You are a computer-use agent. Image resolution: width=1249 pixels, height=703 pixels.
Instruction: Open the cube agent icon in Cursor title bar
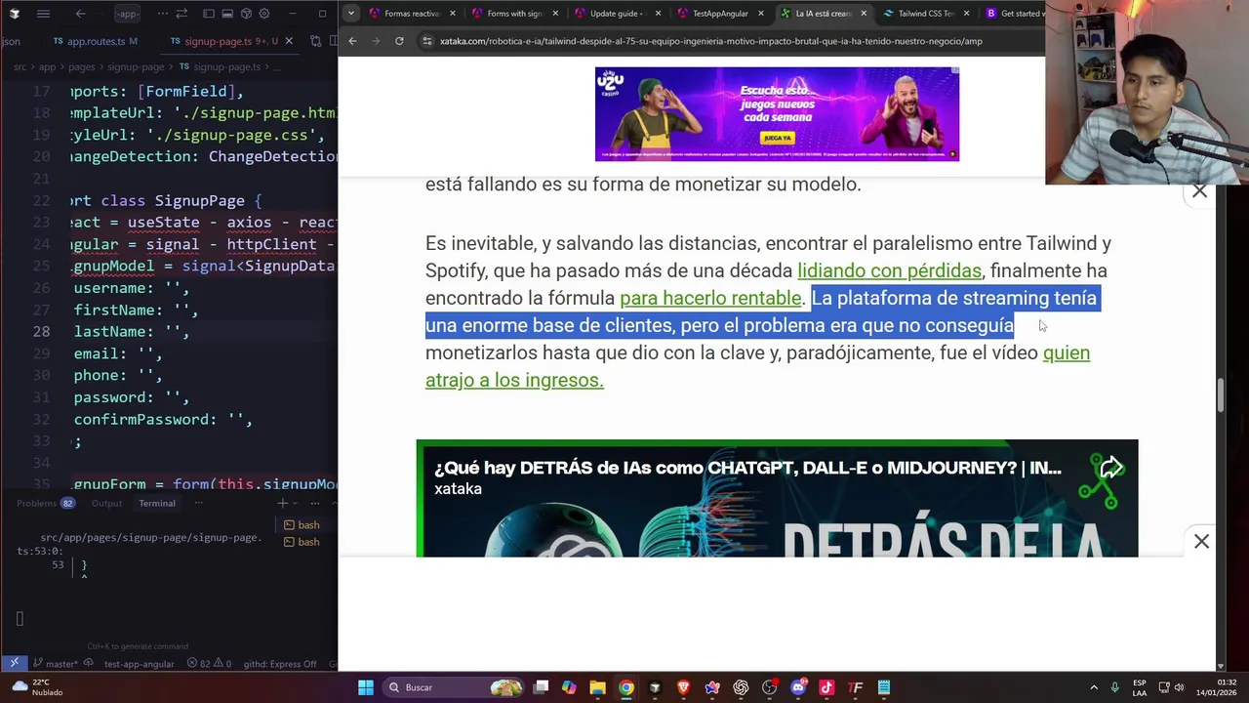point(246,14)
